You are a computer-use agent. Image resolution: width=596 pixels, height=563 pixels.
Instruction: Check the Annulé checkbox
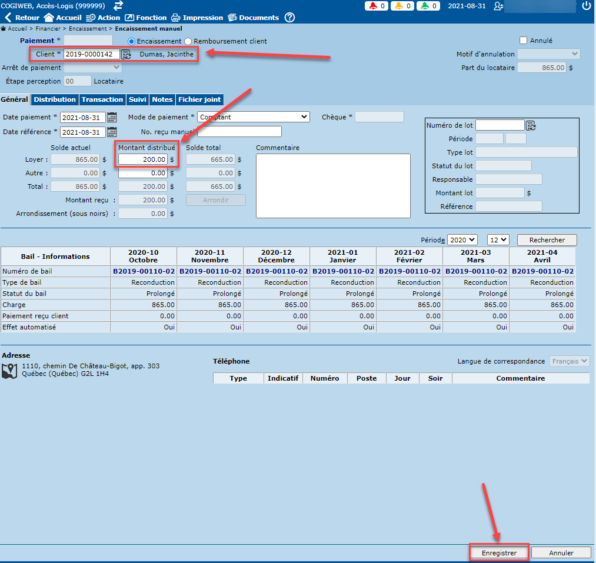(x=523, y=41)
